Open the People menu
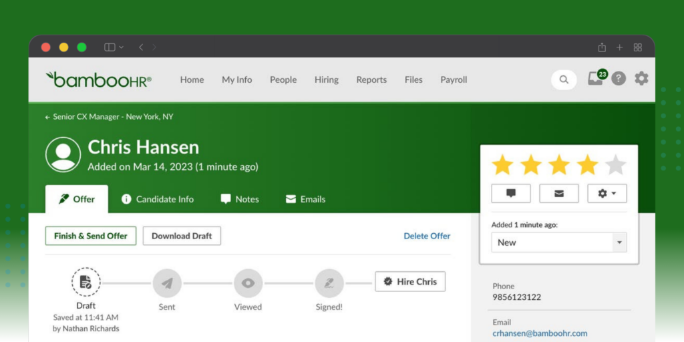 (x=283, y=80)
